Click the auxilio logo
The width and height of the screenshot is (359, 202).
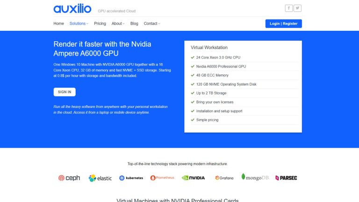pos(72,9)
